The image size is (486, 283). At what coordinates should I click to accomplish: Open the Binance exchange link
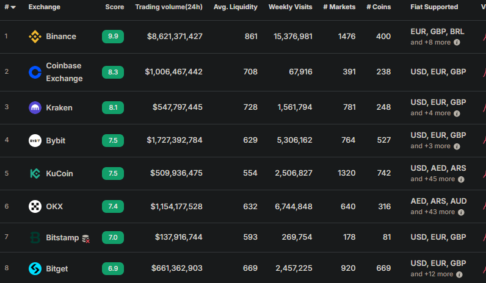click(x=61, y=37)
